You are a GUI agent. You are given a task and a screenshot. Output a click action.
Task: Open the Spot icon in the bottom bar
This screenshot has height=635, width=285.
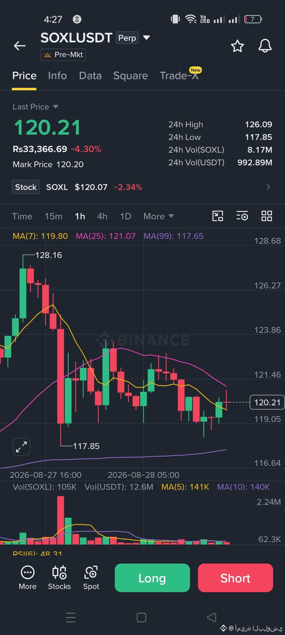[x=91, y=578]
